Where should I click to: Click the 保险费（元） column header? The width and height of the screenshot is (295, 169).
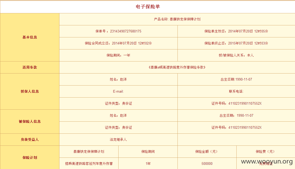pyautogui.click(x=266, y=151)
